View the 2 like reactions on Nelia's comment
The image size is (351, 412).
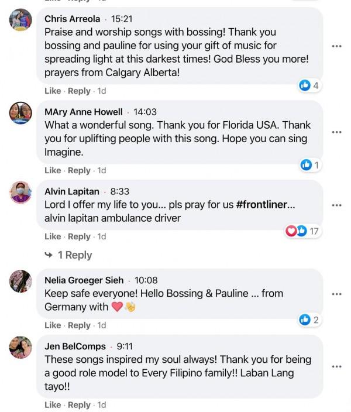[x=309, y=320]
